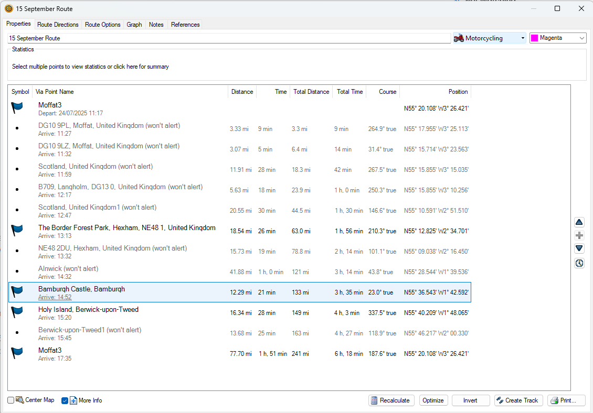This screenshot has width=593, height=413.
Task: Click the Position column header
Action: (435, 92)
